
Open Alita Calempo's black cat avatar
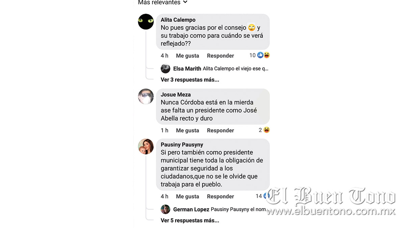click(146, 22)
